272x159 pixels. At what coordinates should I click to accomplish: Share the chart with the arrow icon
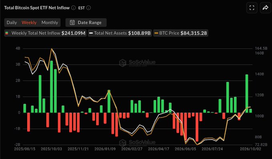point(266,8)
